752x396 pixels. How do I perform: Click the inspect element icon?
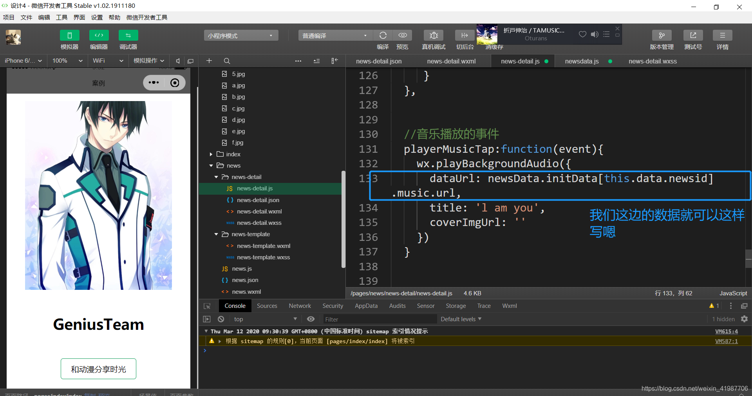click(207, 306)
